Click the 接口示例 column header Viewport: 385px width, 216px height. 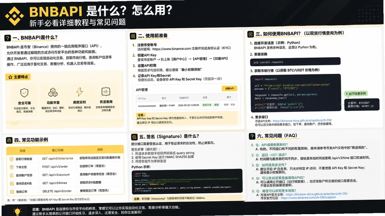point(58,150)
